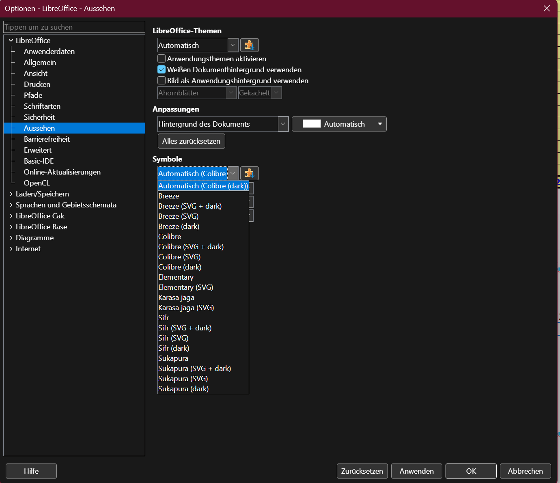Viewport: 560px width, 483px height.
Task: Choose Breeze icon theme
Action: (203, 196)
